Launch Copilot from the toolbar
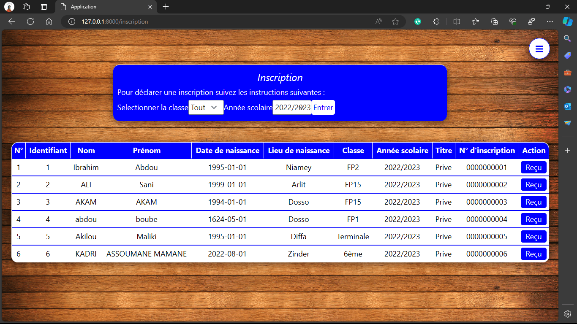Screen dimensions: 577x324 567,21
